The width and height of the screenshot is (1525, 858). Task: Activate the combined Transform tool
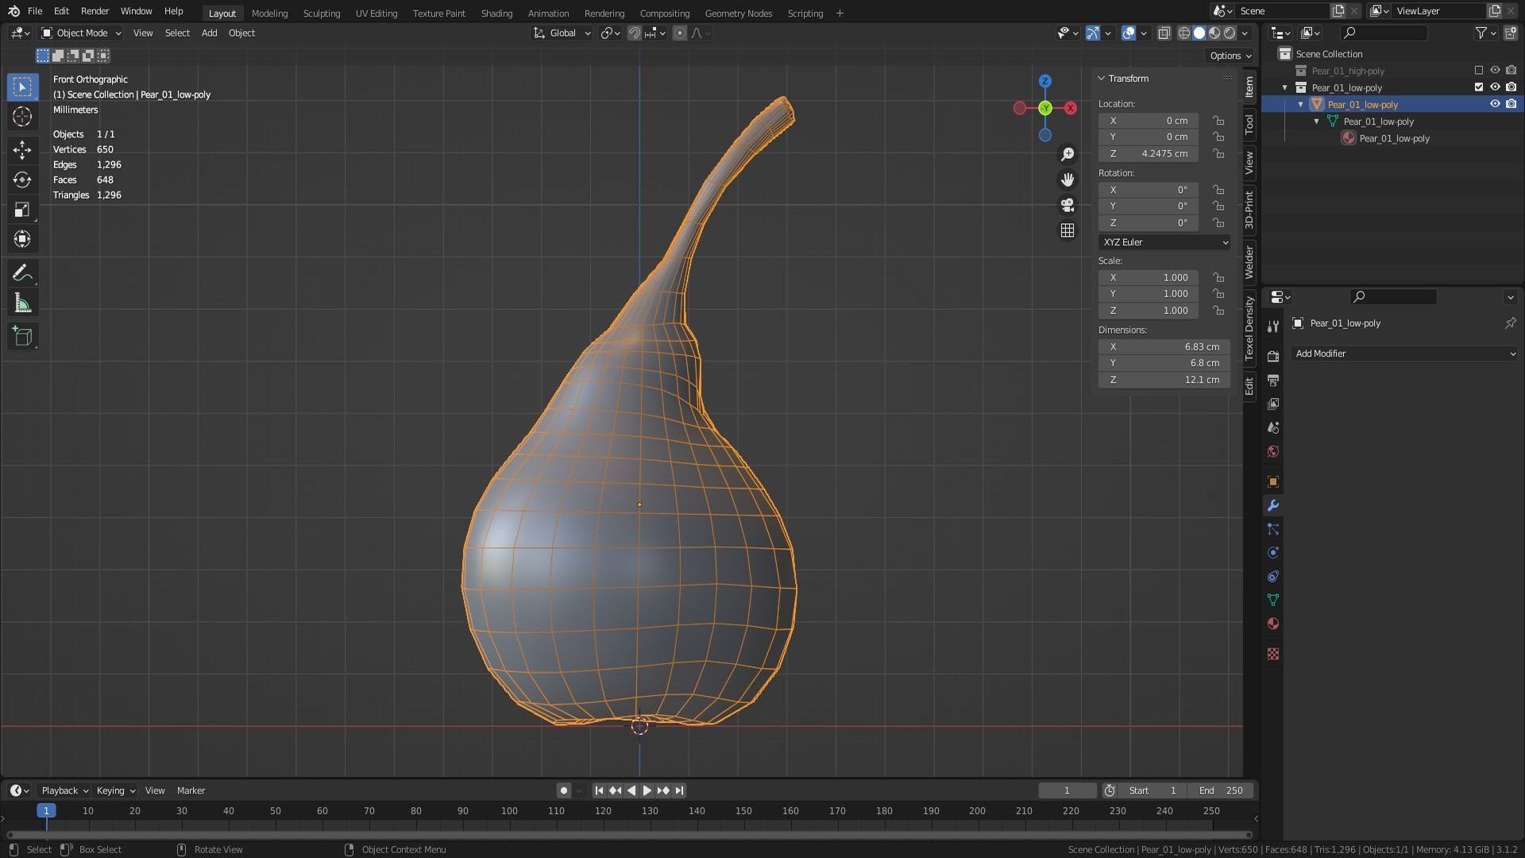tap(22, 239)
